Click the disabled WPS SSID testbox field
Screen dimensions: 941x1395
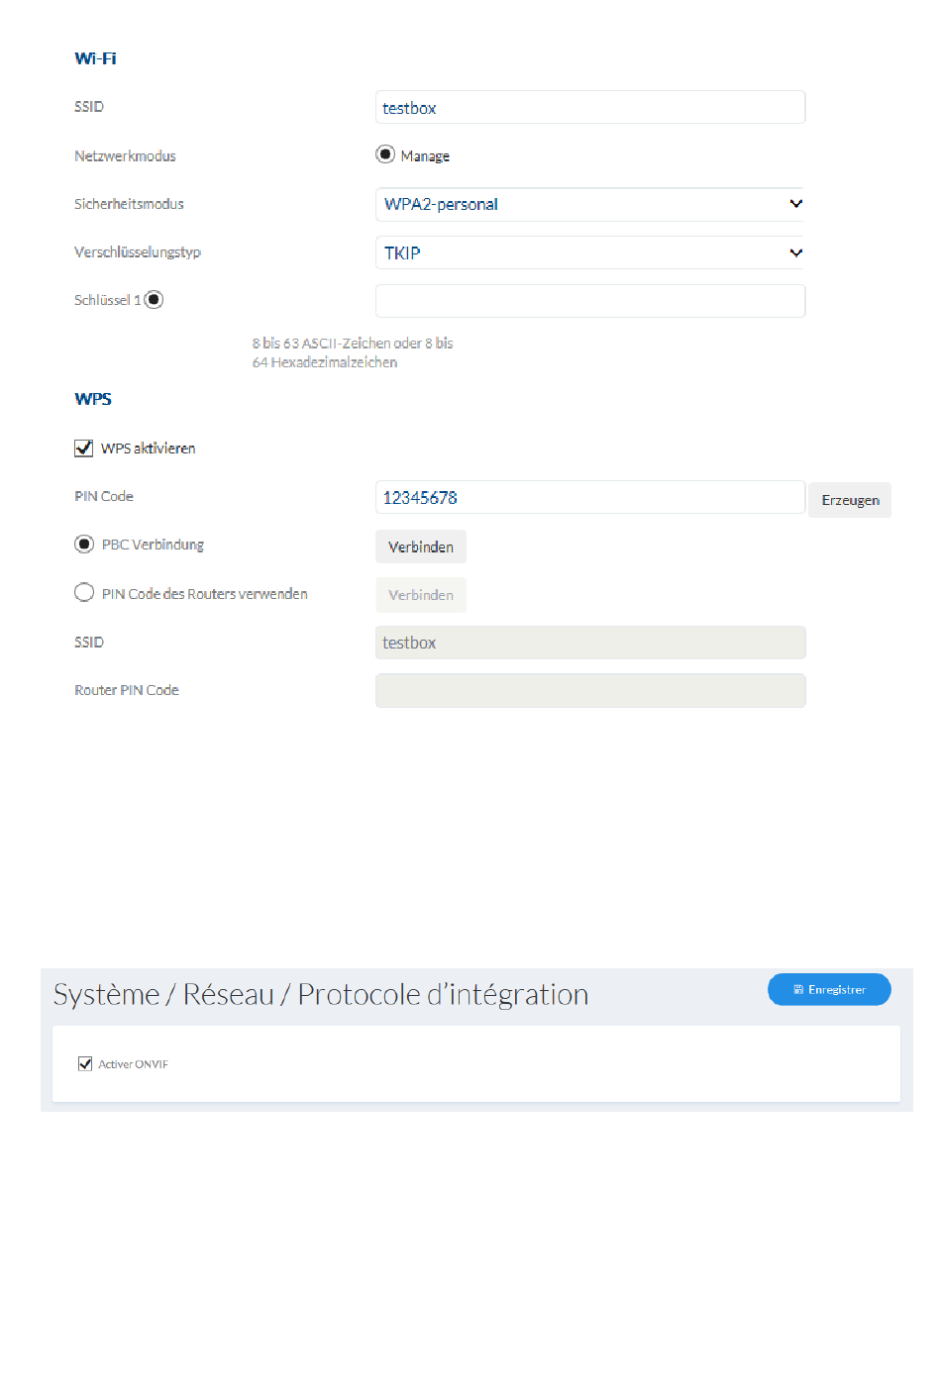[x=590, y=643]
